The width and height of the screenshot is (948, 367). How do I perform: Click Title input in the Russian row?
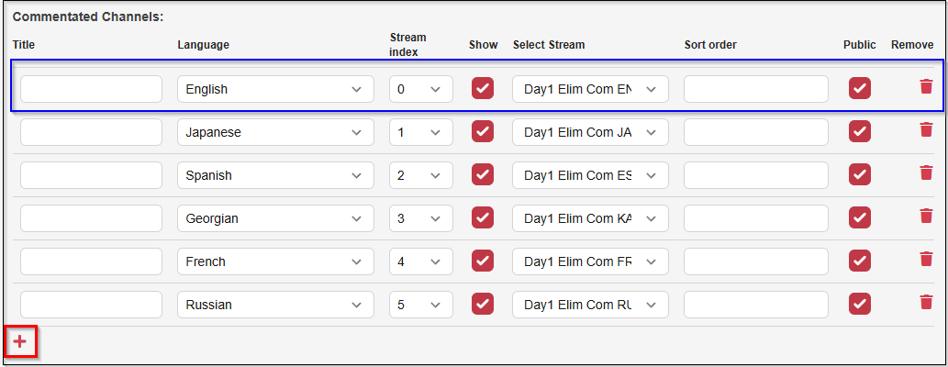click(91, 305)
